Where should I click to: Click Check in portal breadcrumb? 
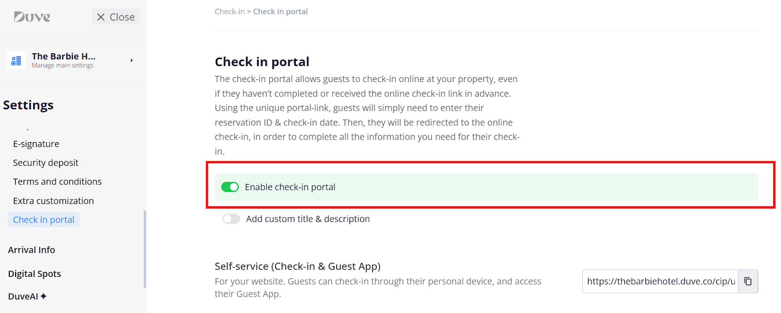pyautogui.click(x=280, y=11)
